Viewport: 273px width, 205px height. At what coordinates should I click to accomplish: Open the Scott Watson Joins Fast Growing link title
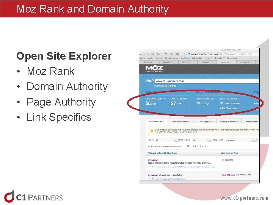click(x=179, y=163)
